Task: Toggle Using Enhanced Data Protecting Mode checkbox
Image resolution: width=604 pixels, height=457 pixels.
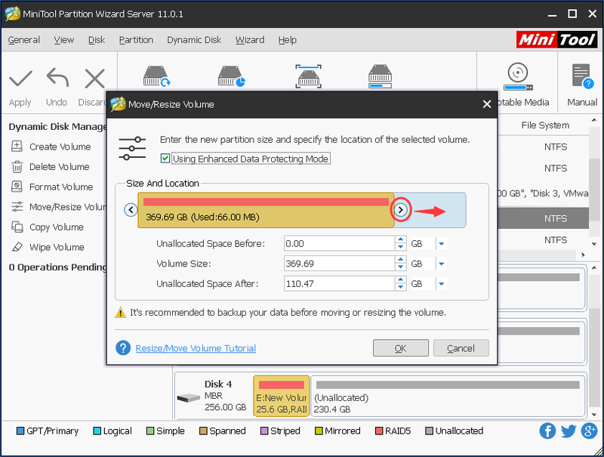Action: click(x=165, y=159)
